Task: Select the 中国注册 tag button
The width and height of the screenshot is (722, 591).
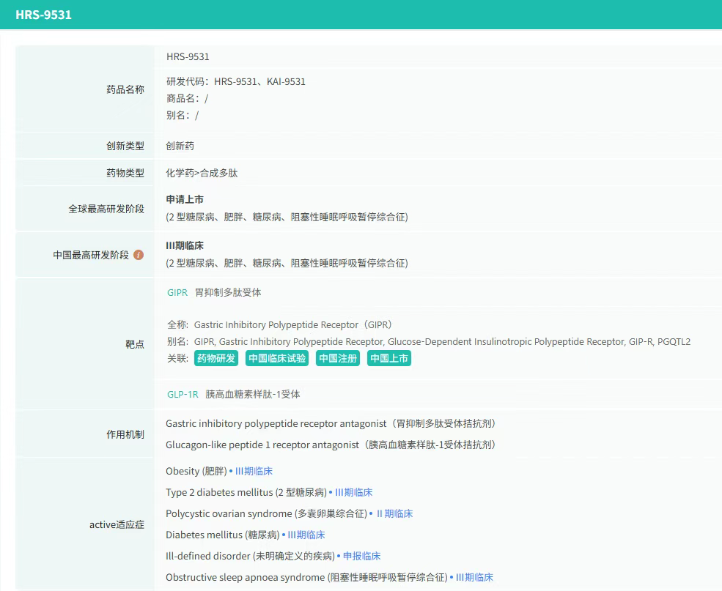Action: coord(338,358)
